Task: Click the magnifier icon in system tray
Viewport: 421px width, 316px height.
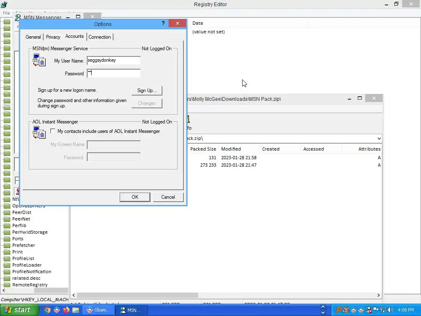Action: pos(339,310)
